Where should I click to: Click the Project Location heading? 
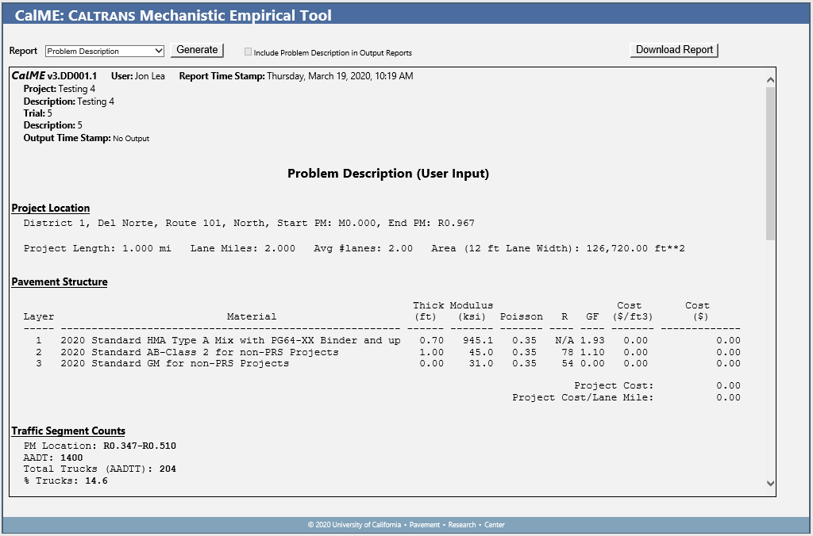[50, 209]
